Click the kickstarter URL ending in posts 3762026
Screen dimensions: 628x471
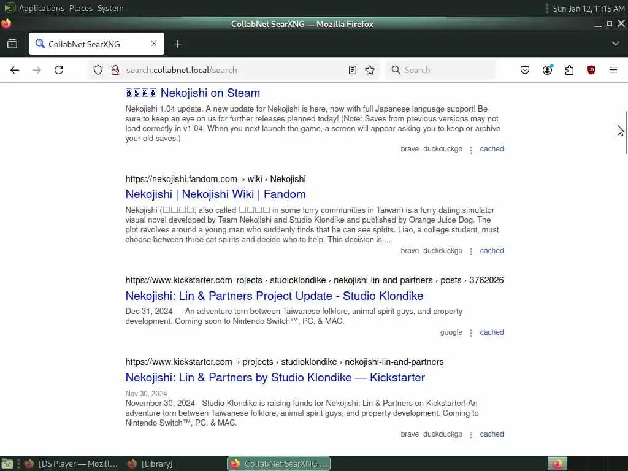pos(315,280)
